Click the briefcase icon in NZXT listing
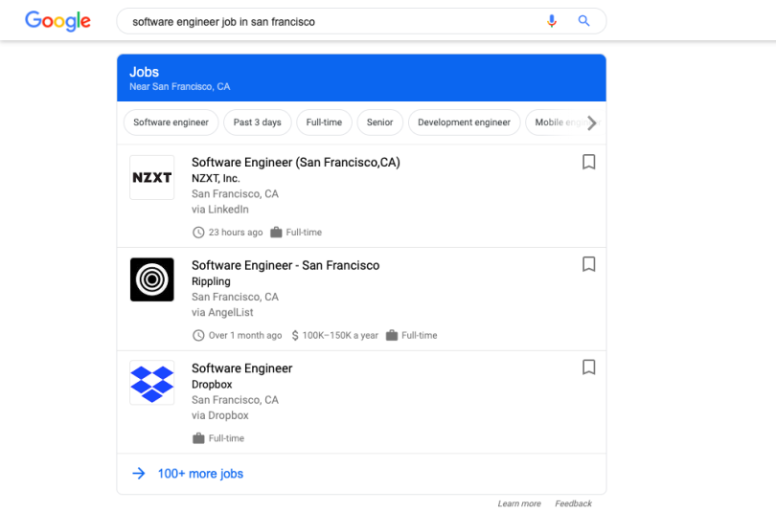Image resolution: width=776 pixels, height=512 pixels. point(276,232)
